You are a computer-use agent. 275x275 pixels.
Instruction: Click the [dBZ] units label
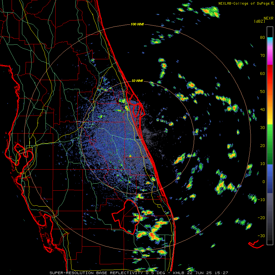click(x=259, y=21)
